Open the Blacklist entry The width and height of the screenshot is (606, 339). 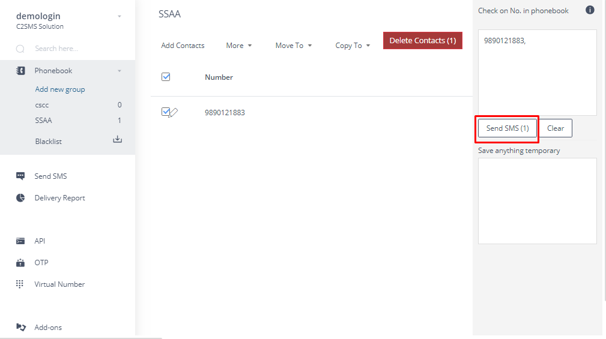pos(48,142)
